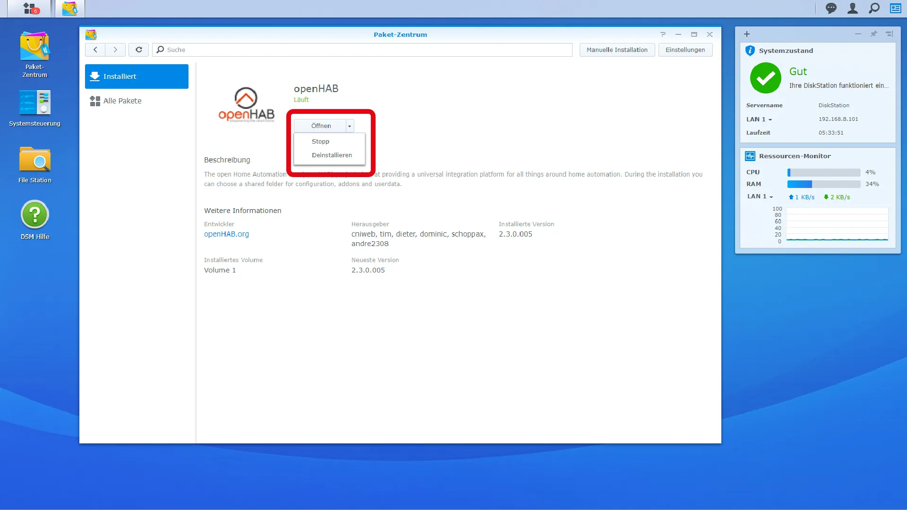Screen dimensions: 907x510
Task: Click the network usage graph
Action: [x=837, y=225]
